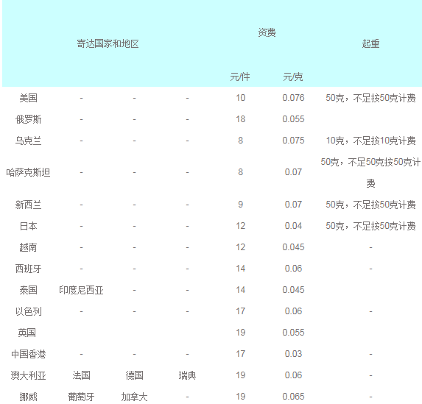Select the 美国 cell

pyautogui.click(x=28, y=98)
